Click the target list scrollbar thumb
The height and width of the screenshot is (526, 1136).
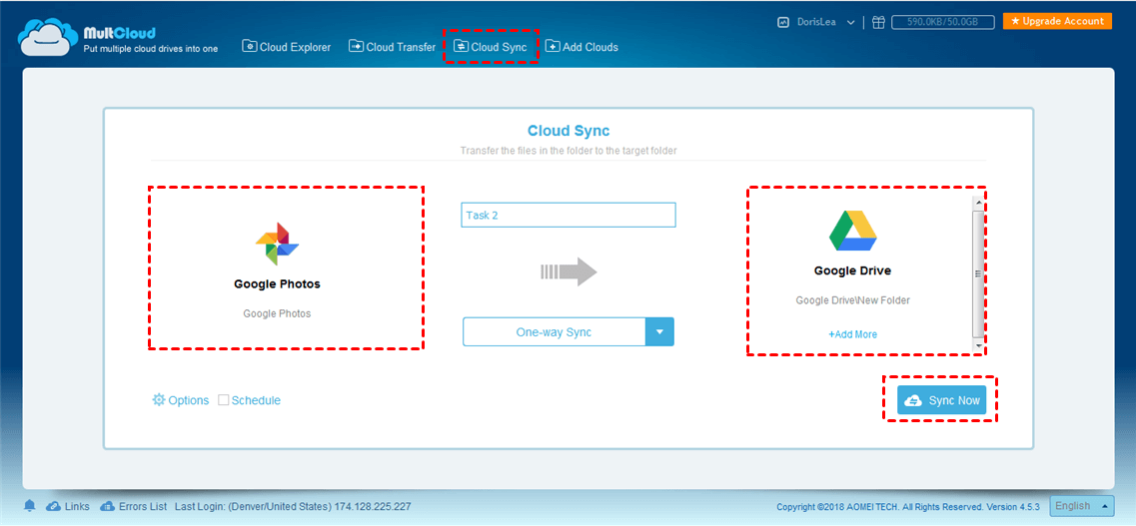point(978,273)
